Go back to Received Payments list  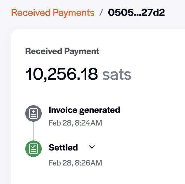[x=53, y=13]
